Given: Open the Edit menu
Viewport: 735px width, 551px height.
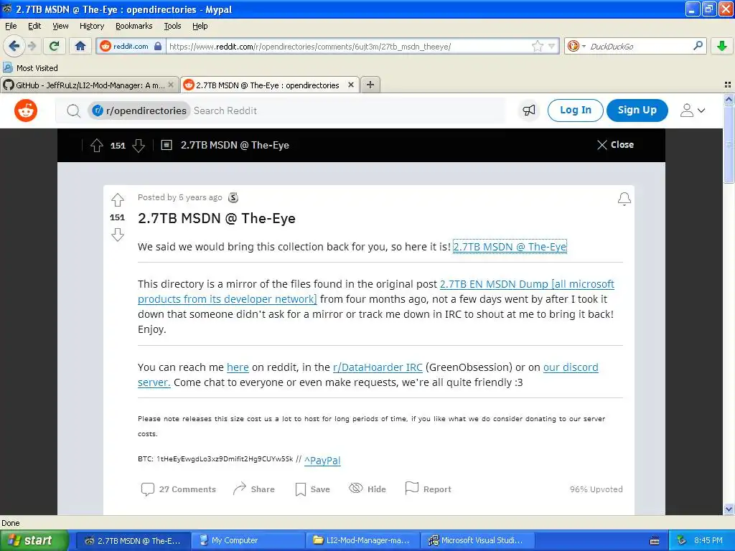Looking at the screenshot, I should click(34, 26).
